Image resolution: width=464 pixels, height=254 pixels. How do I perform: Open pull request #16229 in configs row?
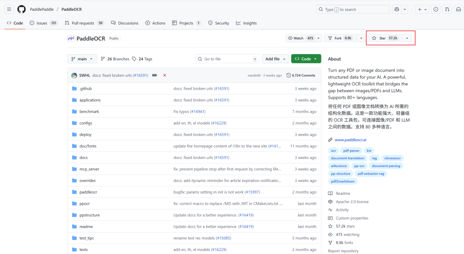pyautogui.click(x=219, y=123)
